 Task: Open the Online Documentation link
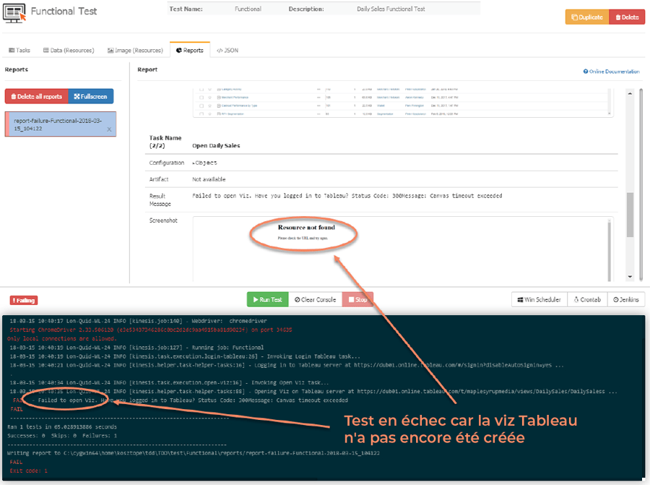[x=612, y=72]
